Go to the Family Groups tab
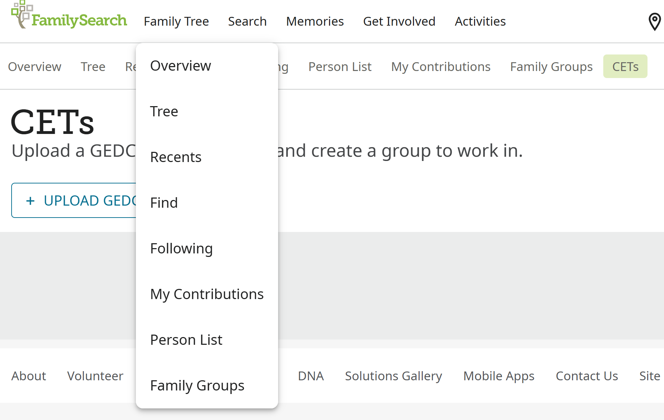The image size is (664, 420). (551, 66)
